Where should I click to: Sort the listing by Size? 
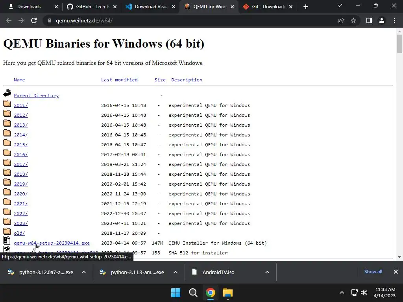coord(160,80)
